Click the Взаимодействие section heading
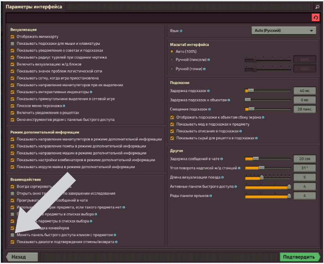The image size is (324, 264). [x=25, y=179]
